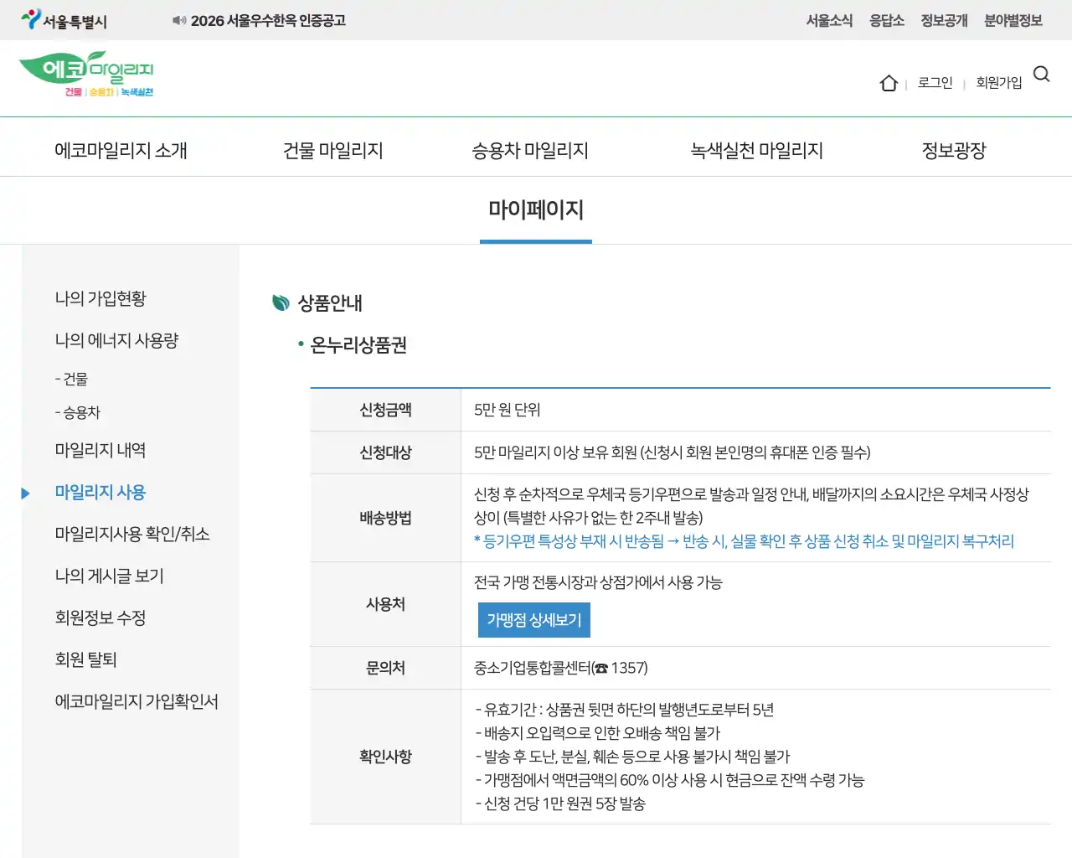Click the 상품안내 heading
Screen dimensions: 1072x858
330,302
